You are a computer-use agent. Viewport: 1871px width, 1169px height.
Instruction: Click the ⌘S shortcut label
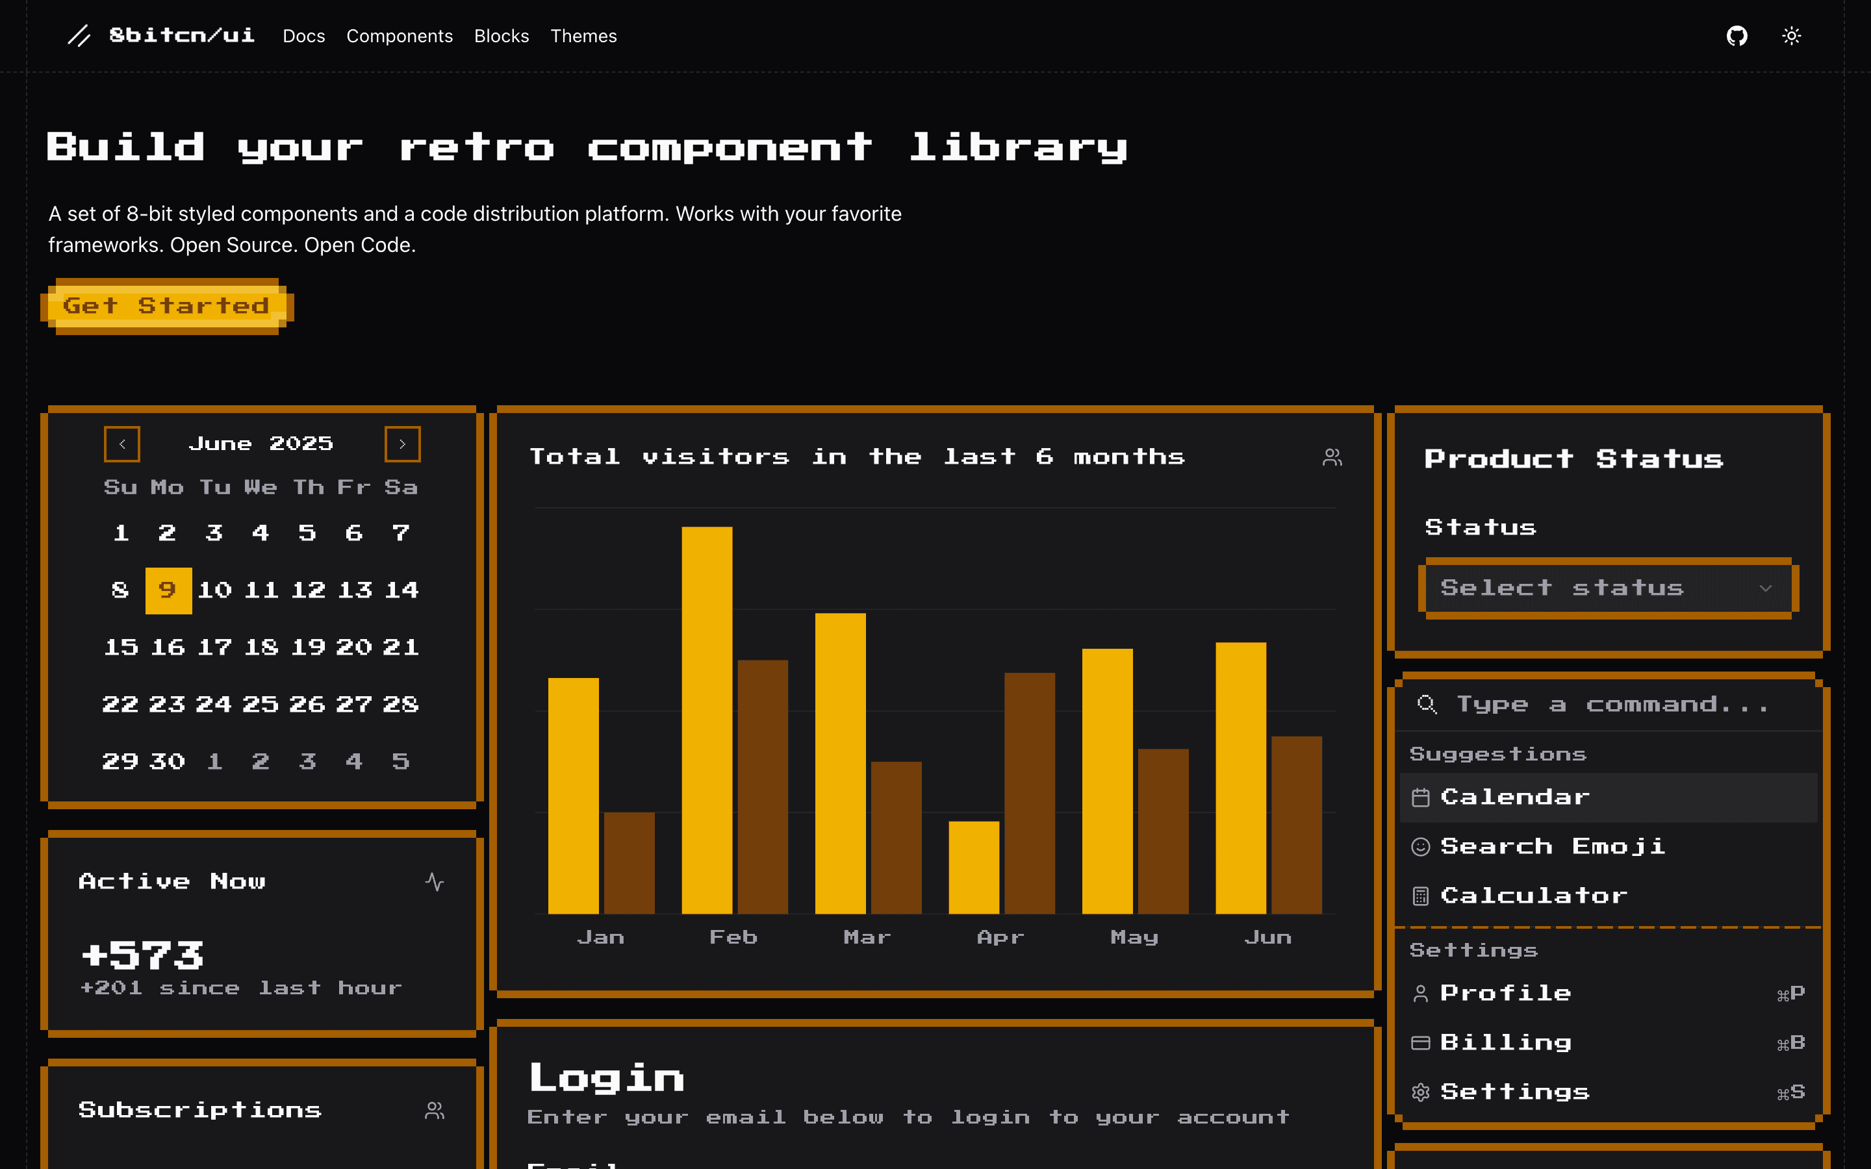(1790, 1092)
